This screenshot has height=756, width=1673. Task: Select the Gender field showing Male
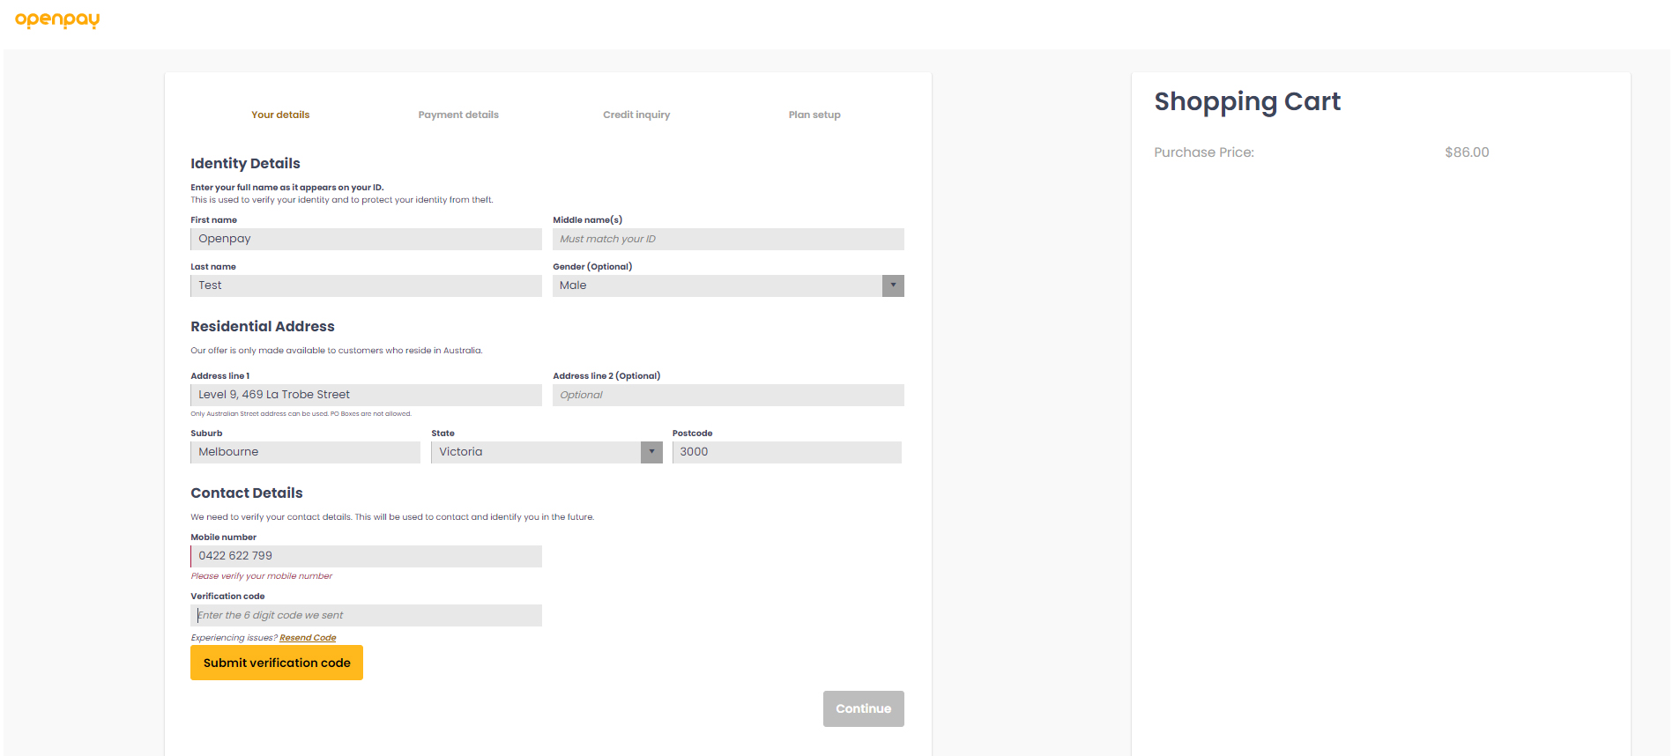tap(716, 285)
